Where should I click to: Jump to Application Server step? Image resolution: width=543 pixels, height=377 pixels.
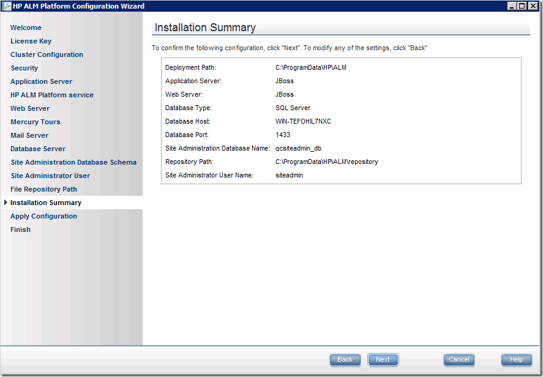(41, 81)
